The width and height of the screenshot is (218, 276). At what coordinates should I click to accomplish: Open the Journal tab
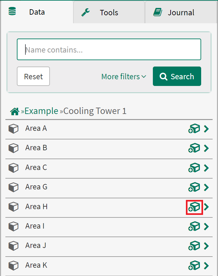click(x=181, y=12)
